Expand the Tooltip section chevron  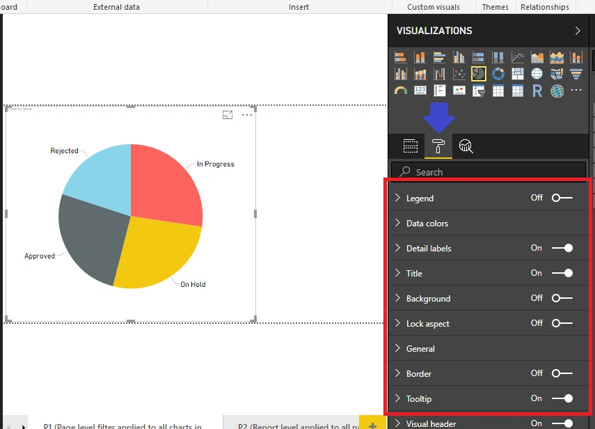click(x=397, y=398)
